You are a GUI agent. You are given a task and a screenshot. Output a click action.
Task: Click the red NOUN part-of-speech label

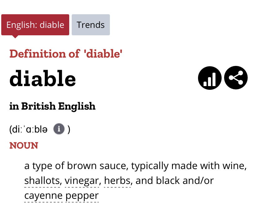(24, 146)
